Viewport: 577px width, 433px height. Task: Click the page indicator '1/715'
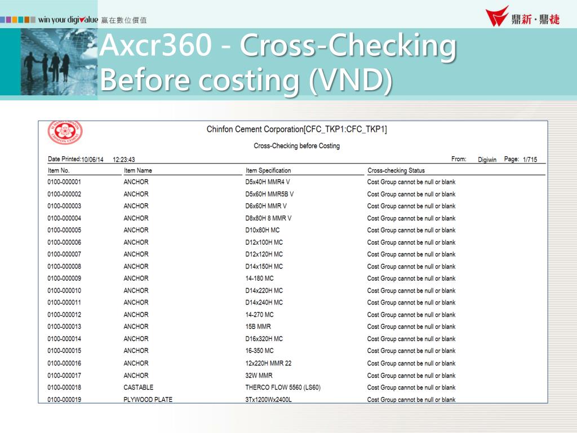pos(530,160)
